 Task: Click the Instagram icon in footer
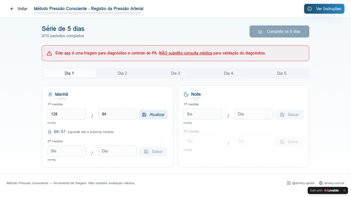(x=289, y=183)
